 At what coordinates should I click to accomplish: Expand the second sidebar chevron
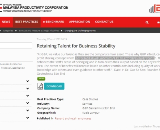28,88
